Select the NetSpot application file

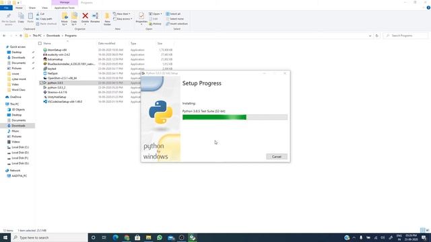click(53, 73)
